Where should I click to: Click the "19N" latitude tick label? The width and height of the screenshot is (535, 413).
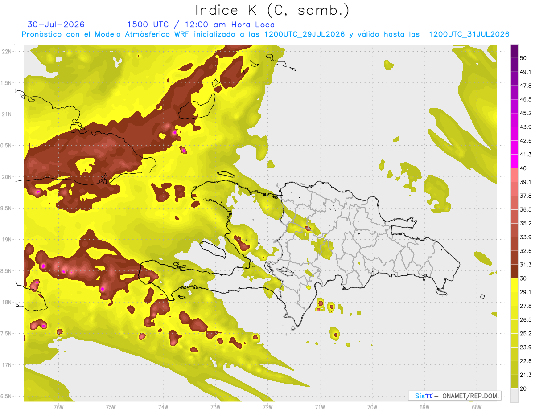(7, 240)
